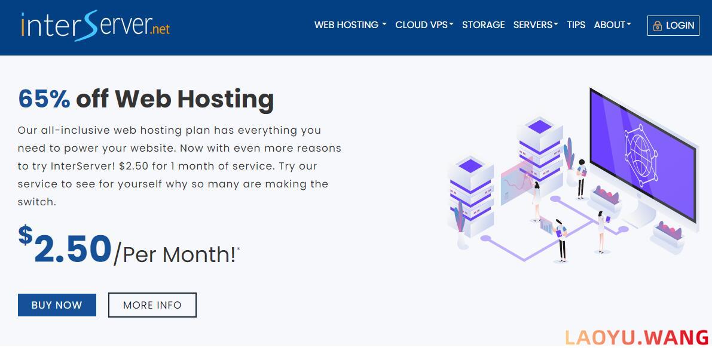
Task: Expand the SERVERS dropdown menu
Action: point(536,25)
